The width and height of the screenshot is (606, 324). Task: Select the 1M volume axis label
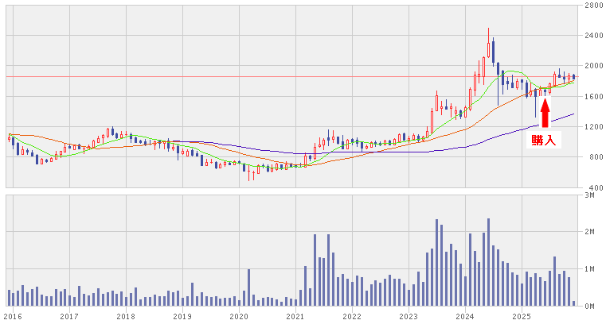click(x=588, y=269)
